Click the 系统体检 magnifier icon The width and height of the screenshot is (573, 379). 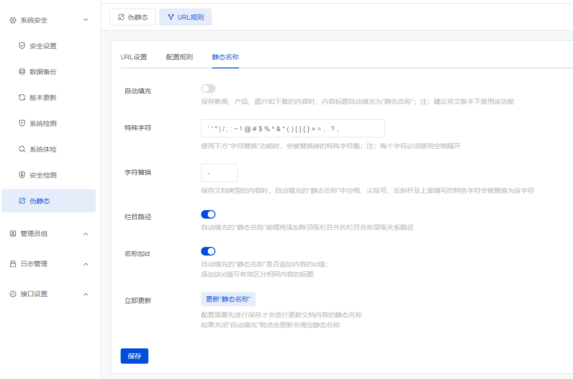22,149
